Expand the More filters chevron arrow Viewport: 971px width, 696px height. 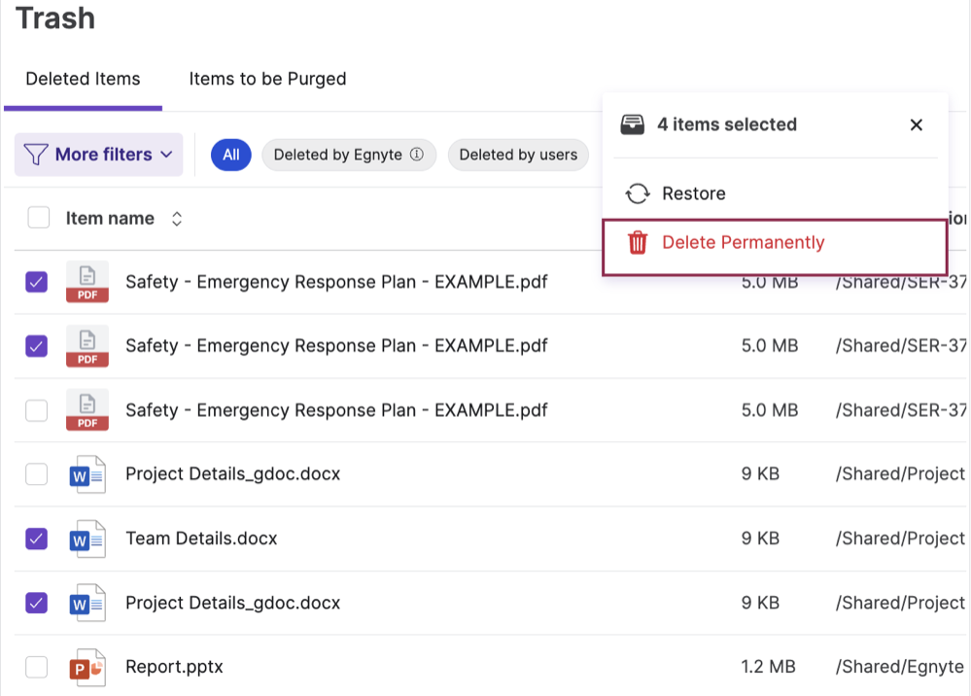point(167,155)
